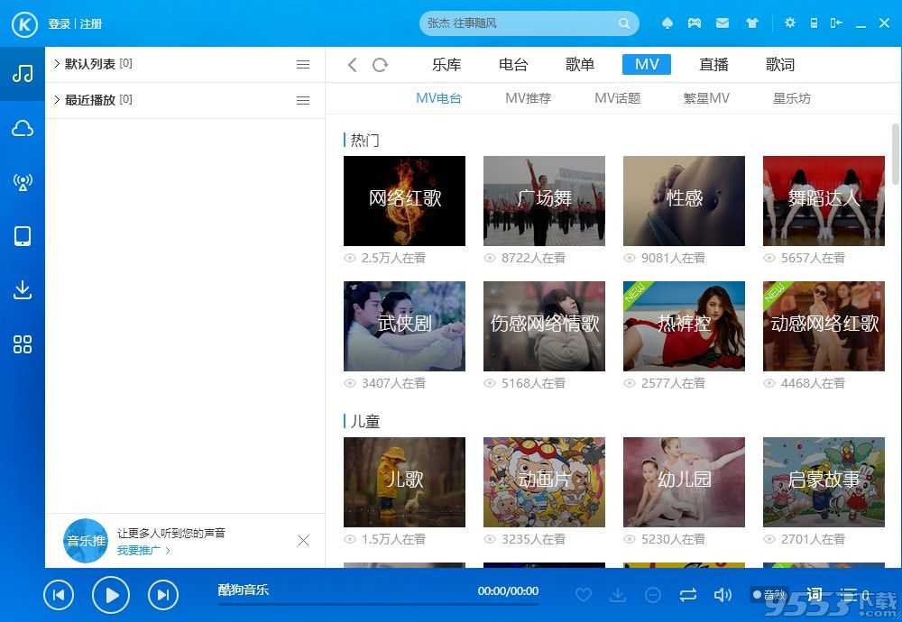Toggle desktop lyrics with 词 button
Image resolution: width=902 pixels, height=622 pixels.
[814, 595]
